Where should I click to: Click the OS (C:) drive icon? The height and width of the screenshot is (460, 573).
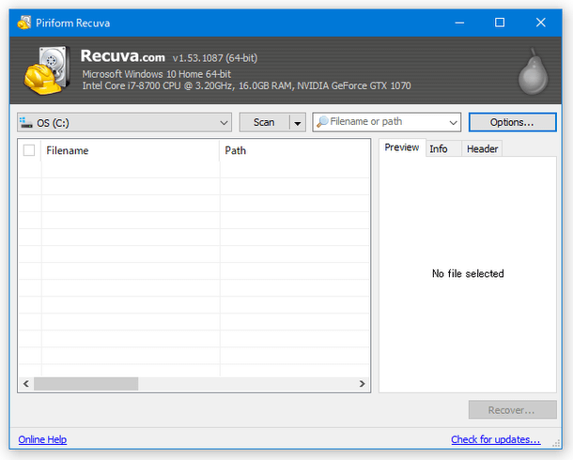[x=26, y=123]
